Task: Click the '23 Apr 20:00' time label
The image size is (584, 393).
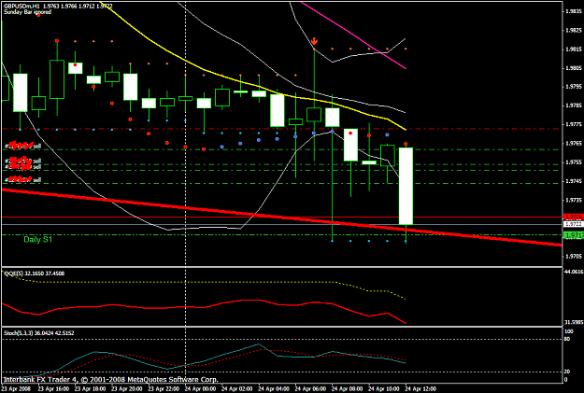Action: [x=127, y=389]
